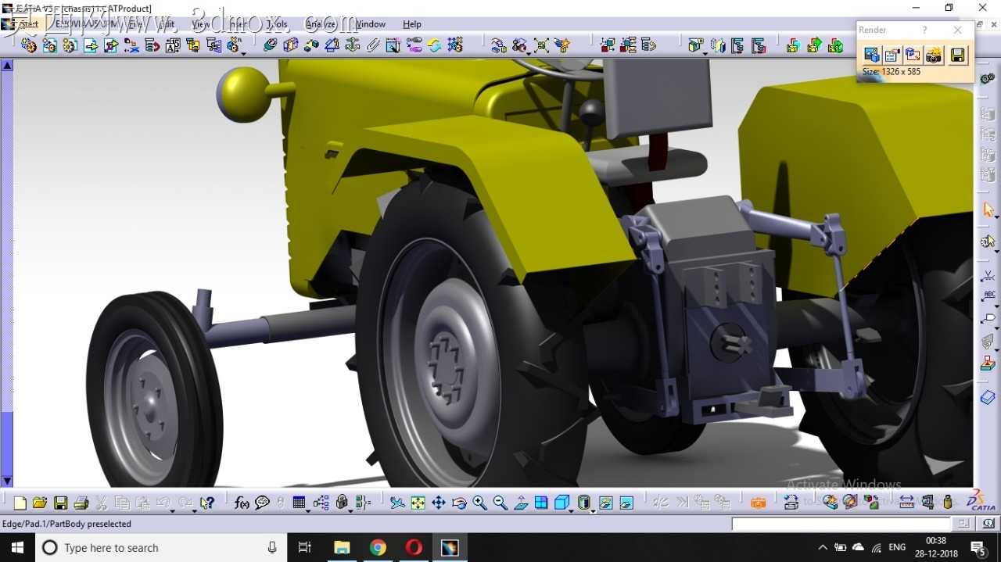1001x562 pixels.
Task: Click the padlock knowledge icon
Action: click(x=342, y=503)
